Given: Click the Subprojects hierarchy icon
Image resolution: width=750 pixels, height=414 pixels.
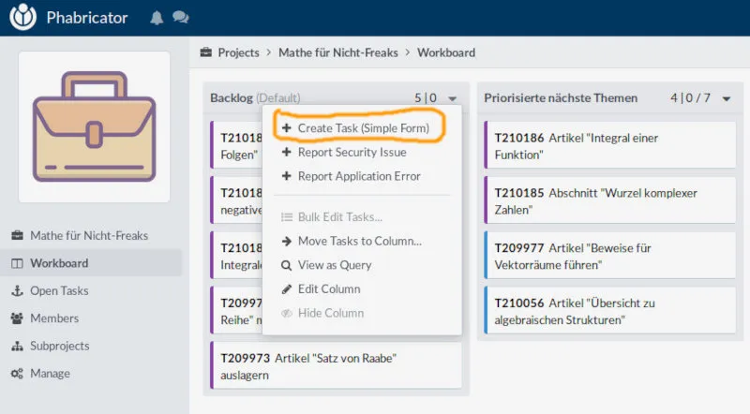Looking at the screenshot, I should click(x=17, y=346).
